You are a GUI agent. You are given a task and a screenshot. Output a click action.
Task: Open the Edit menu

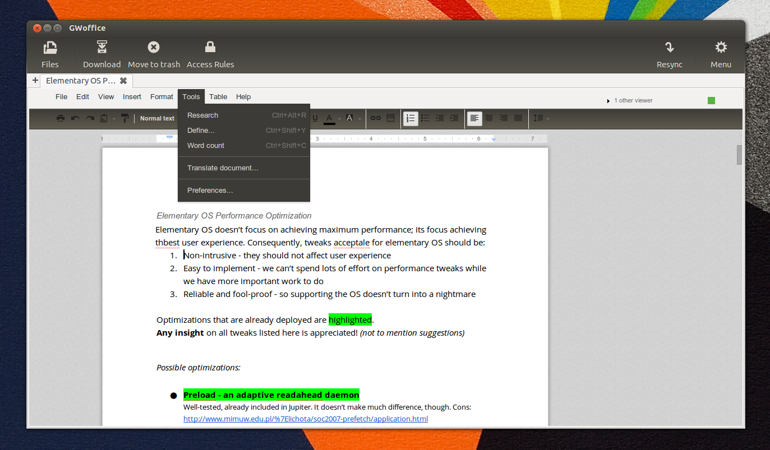pos(82,96)
